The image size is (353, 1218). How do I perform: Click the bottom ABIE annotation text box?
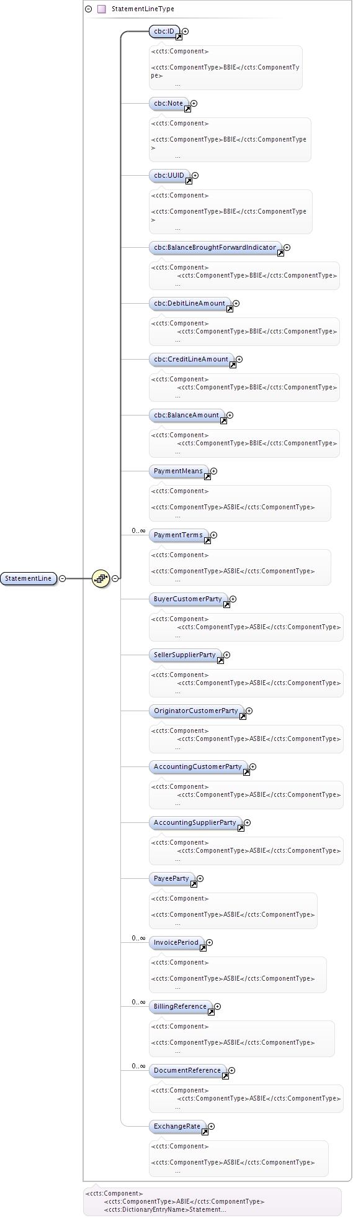click(x=212, y=1201)
